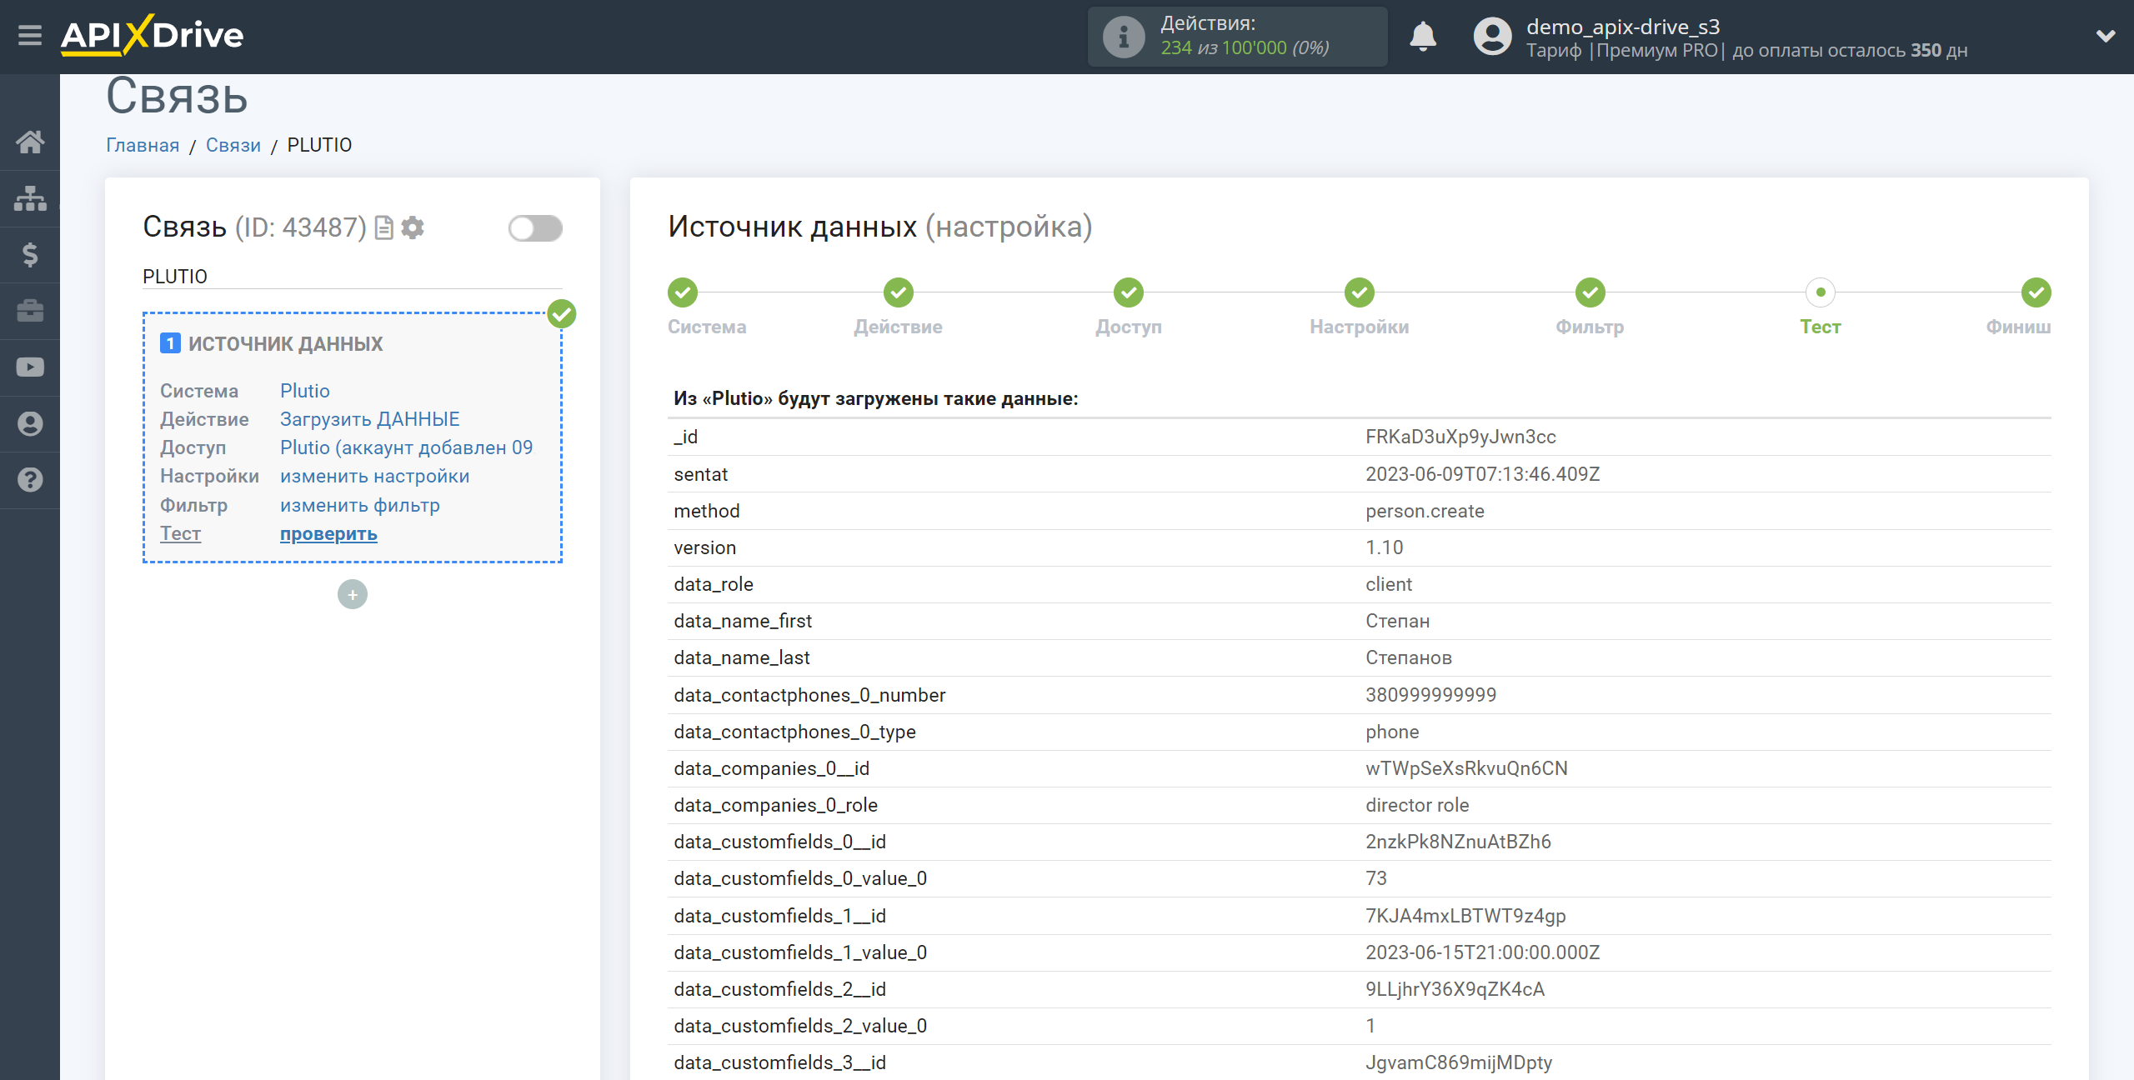Click the user avatar icon
The height and width of the screenshot is (1080, 2134).
[1492, 37]
